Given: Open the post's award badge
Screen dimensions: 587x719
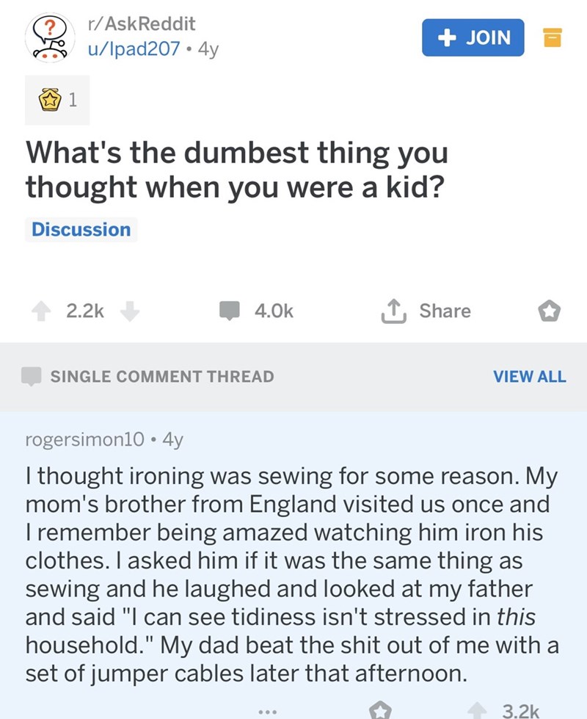Looking at the screenshot, I should coord(57,102).
